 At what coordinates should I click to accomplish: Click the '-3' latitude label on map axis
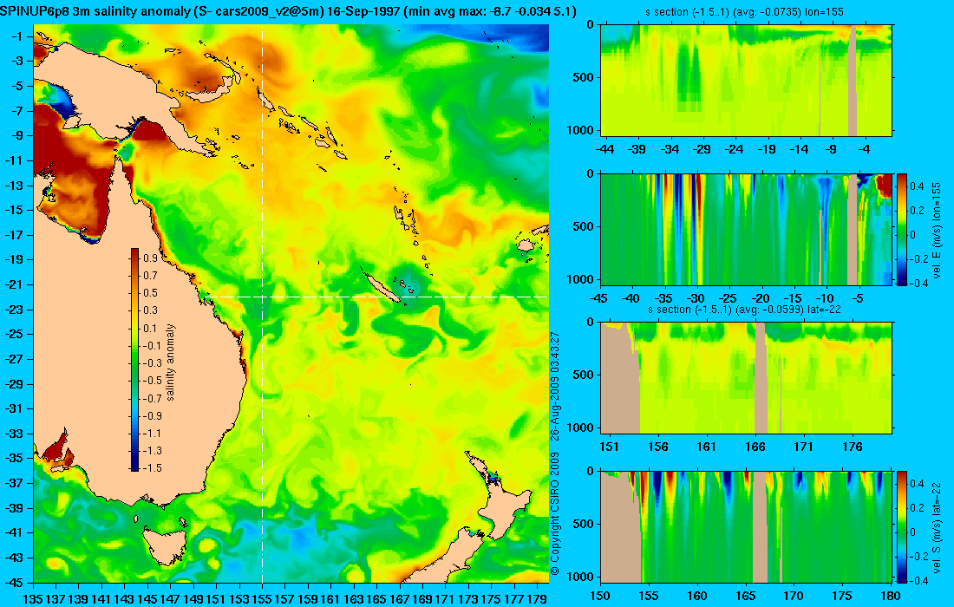click(x=16, y=62)
